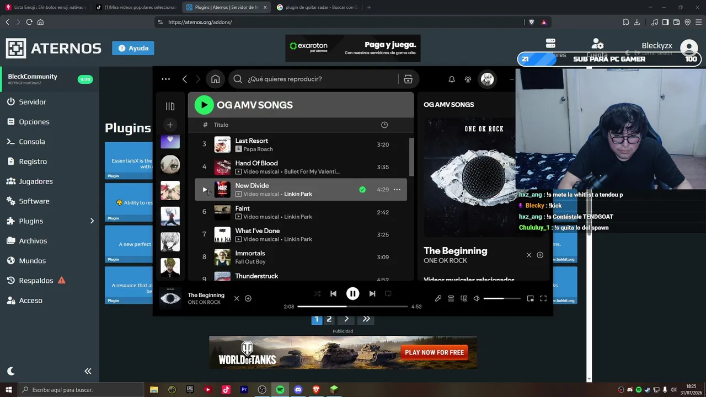Adjust the Spotify volume slider
Screen dimensions: 706x397
point(502,298)
